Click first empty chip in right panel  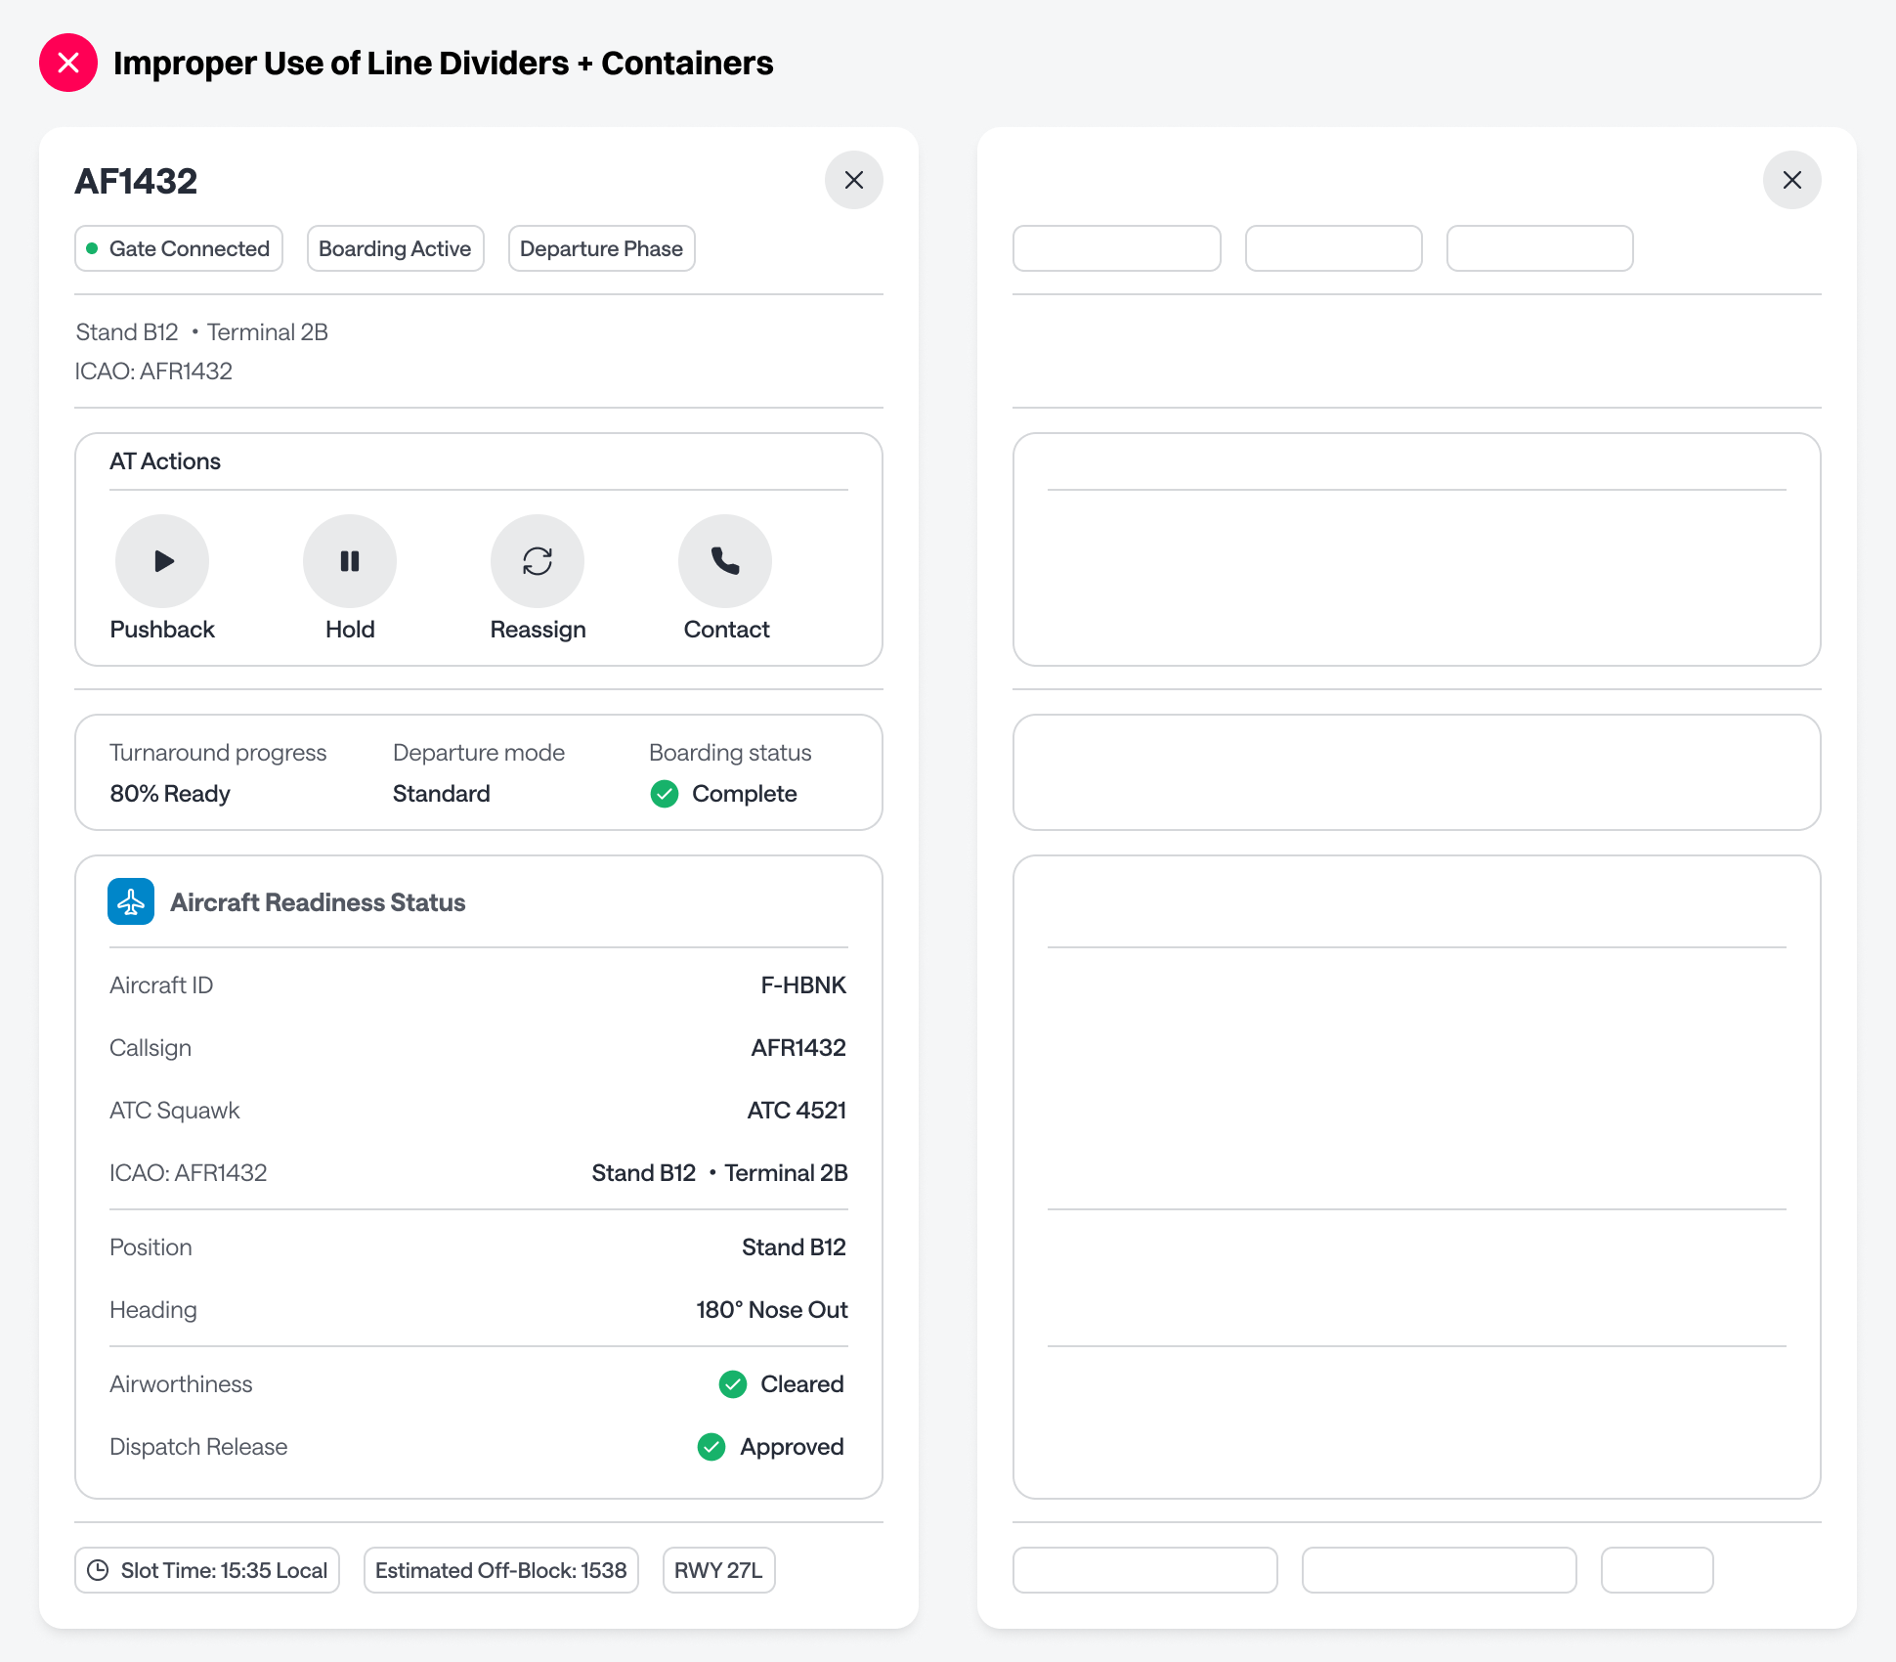[1116, 248]
